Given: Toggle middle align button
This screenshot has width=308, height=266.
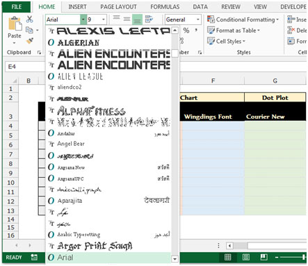Looking at the screenshot, I should click(x=127, y=19).
